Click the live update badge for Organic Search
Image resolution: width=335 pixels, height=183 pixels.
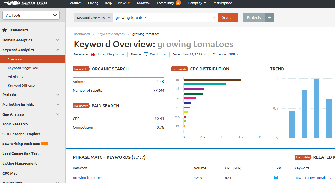click(81, 69)
